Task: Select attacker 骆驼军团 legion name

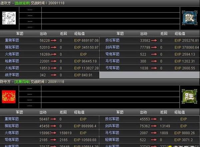Action: pos(12,47)
